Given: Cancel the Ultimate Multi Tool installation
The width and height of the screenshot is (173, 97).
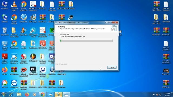Looking at the screenshot, I should tap(112, 67).
